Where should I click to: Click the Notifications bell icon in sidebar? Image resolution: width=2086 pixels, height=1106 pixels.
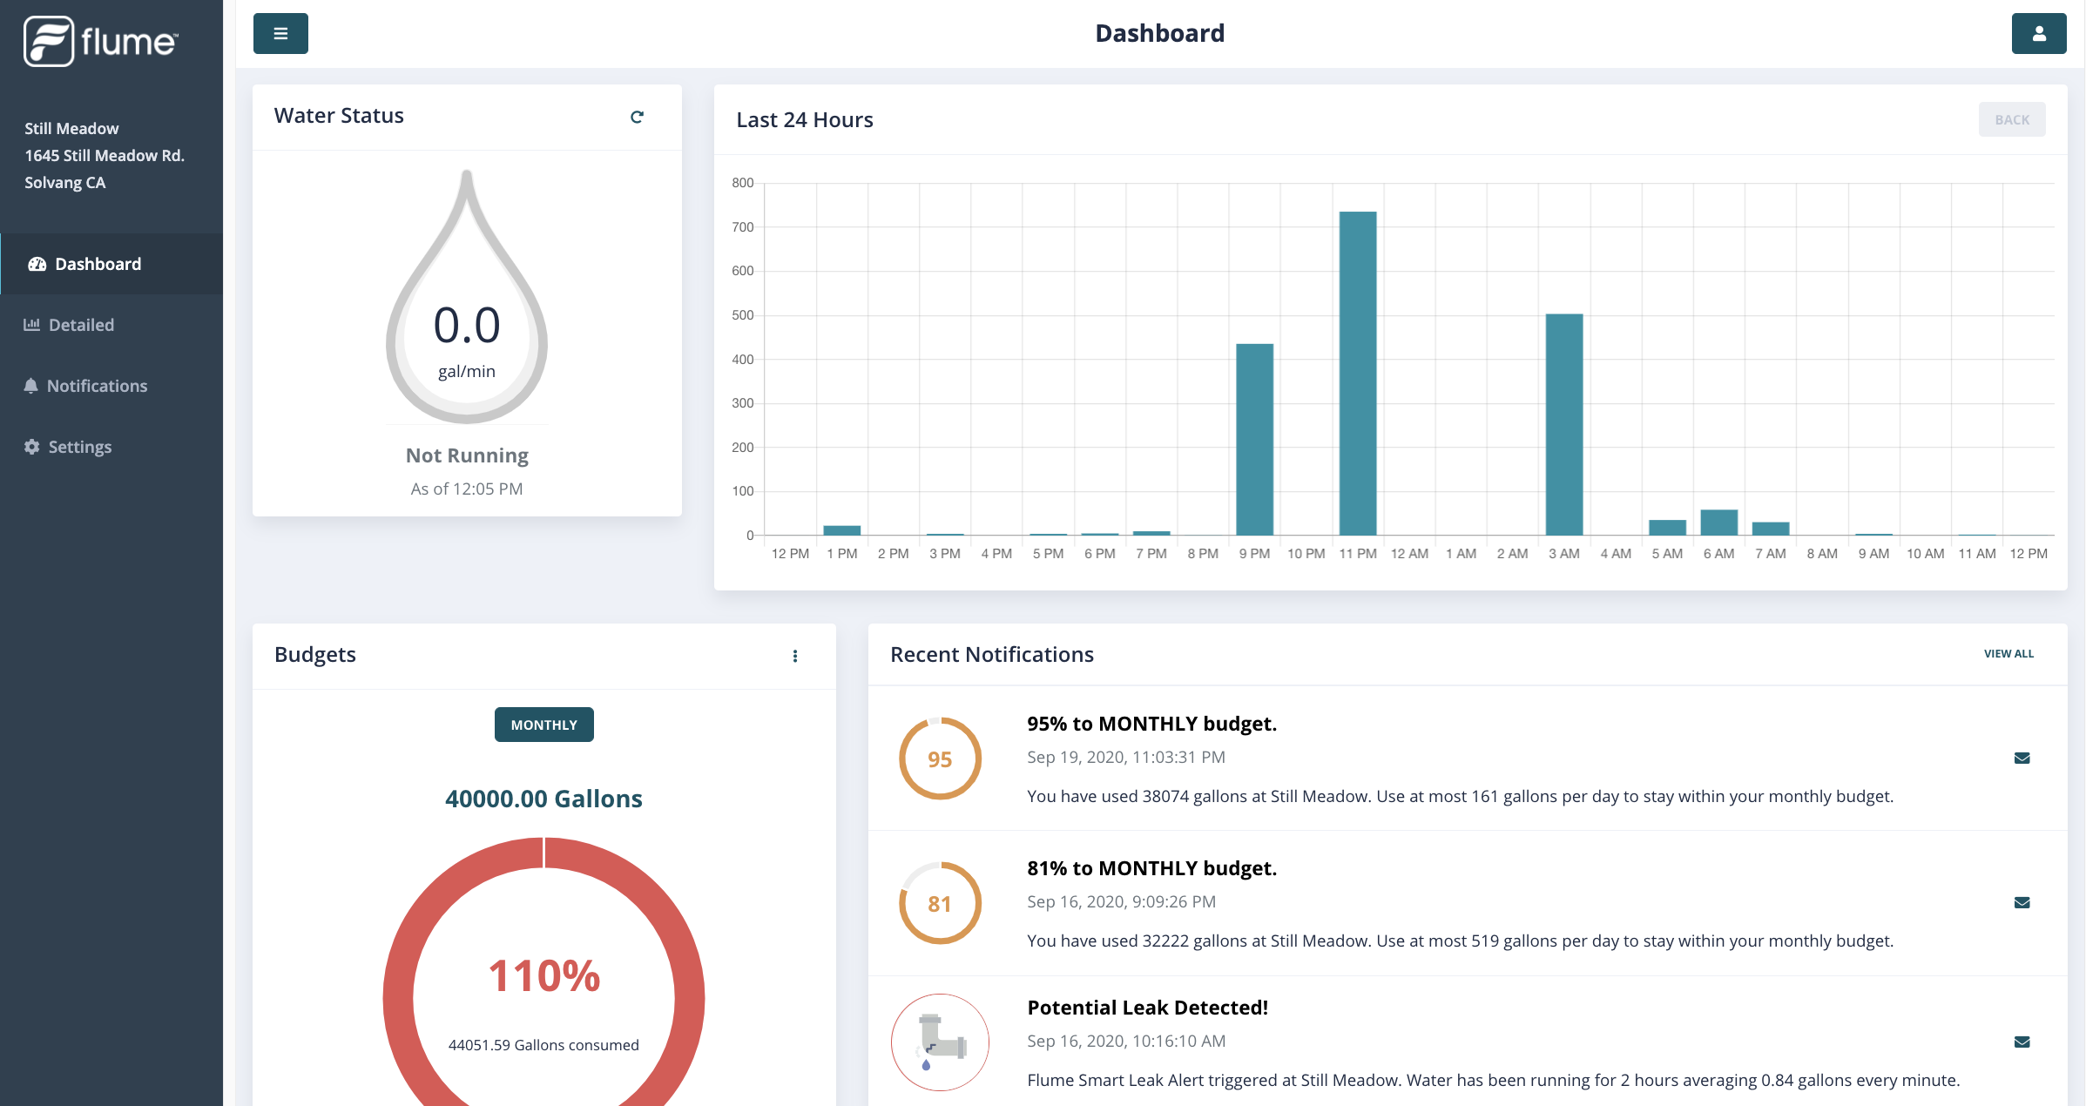[30, 386]
